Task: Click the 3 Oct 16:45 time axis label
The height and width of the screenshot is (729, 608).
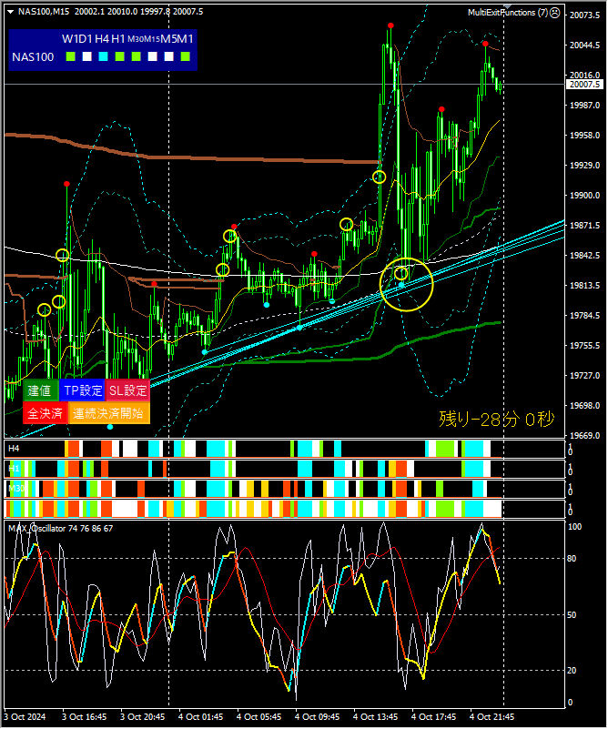Action: 84,717
